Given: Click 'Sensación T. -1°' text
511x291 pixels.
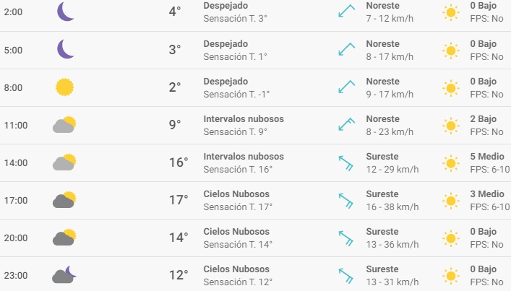Looking at the screenshot, I should [236, 95].
